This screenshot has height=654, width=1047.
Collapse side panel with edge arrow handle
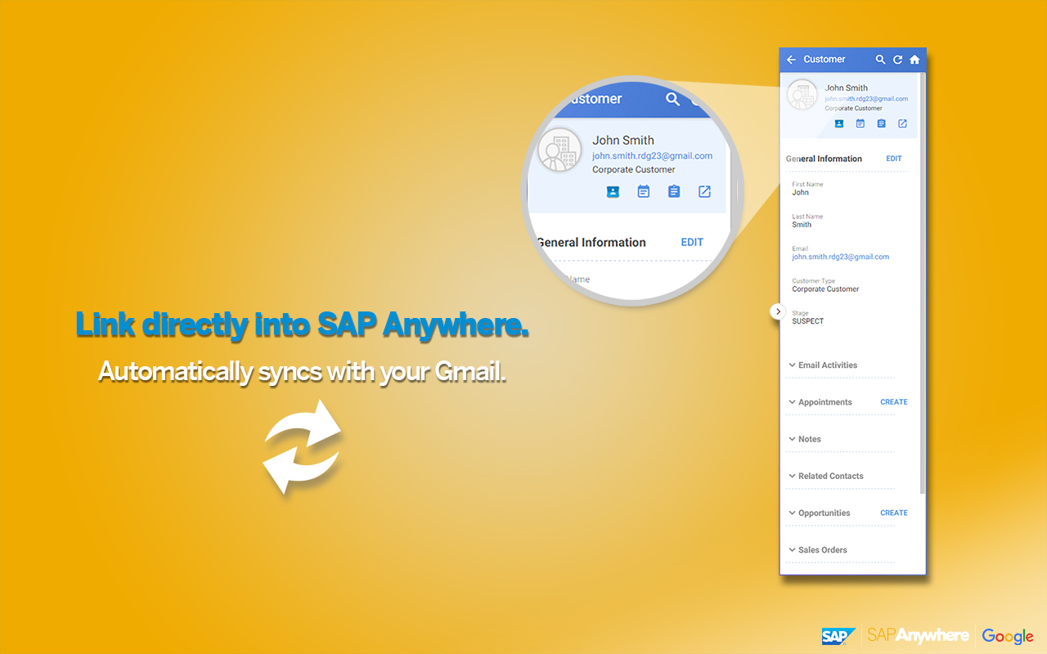coord(777,311)
